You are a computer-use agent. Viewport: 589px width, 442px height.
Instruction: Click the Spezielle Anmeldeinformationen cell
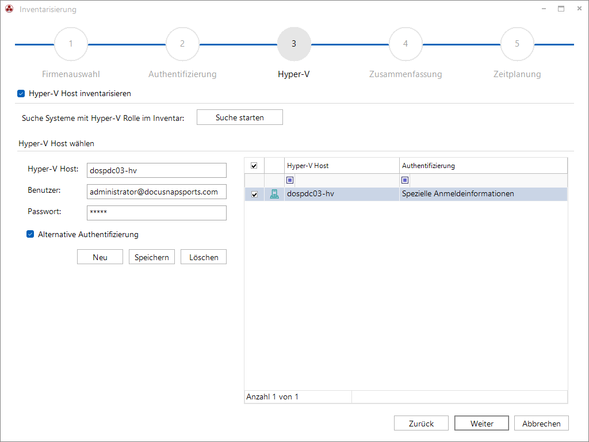(483, 194)
